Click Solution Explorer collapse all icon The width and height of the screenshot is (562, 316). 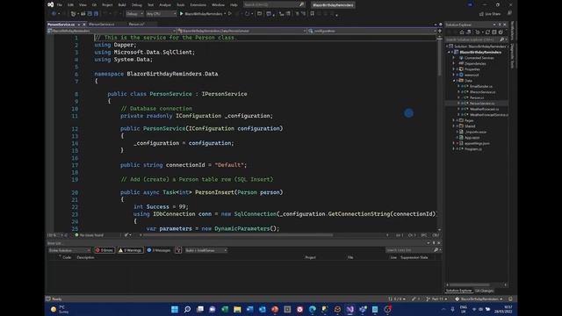pyautogui.click(x=494, y=32)
